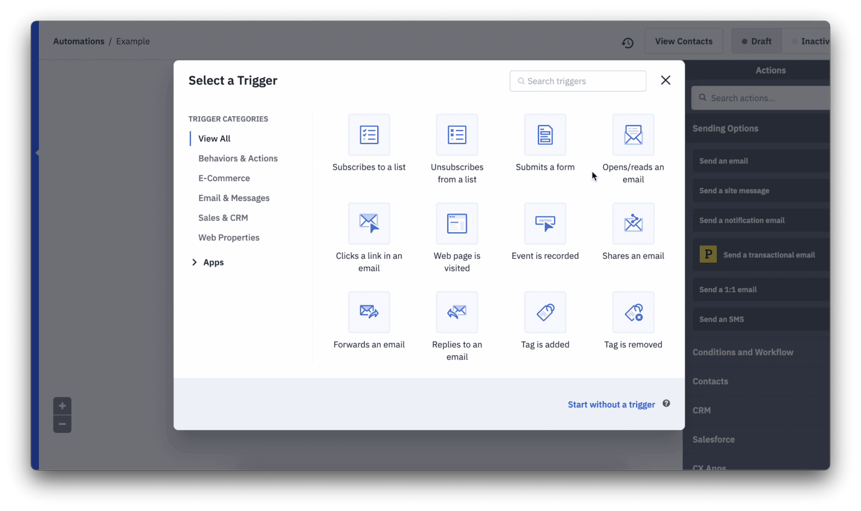Click the 'Tag is added' trigger icon

[x=545, y=311]
